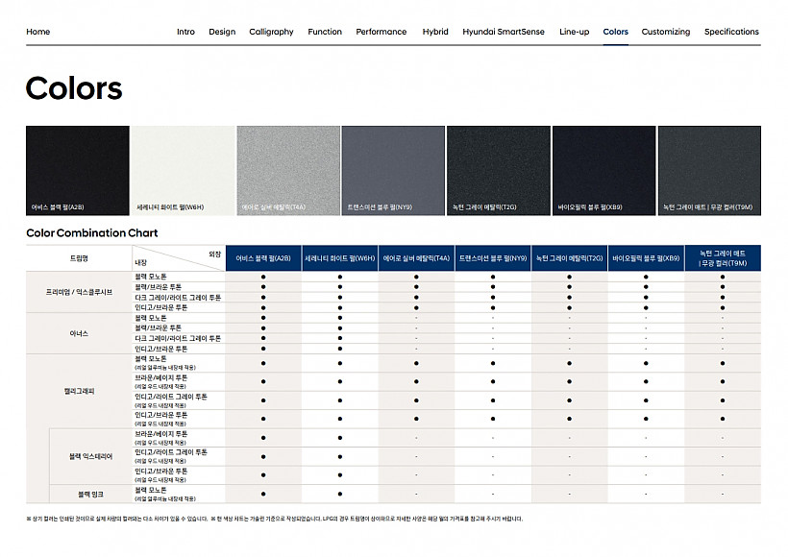Select the 바이오필릭 블루 펄(XB9) swatch
This screenshot has width=788, height=557.
click(604, 171)
